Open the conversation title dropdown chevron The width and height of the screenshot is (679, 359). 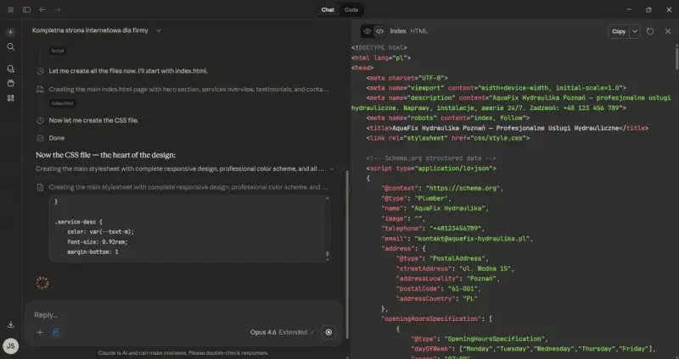(159, 30)
